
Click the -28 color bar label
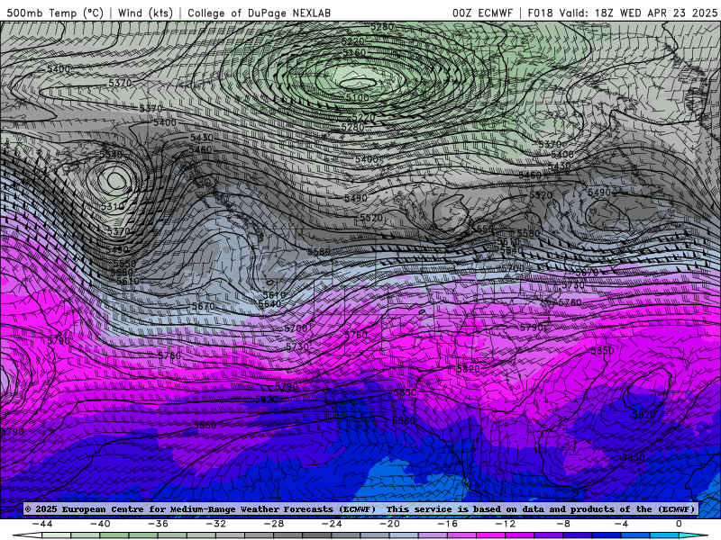274,524
